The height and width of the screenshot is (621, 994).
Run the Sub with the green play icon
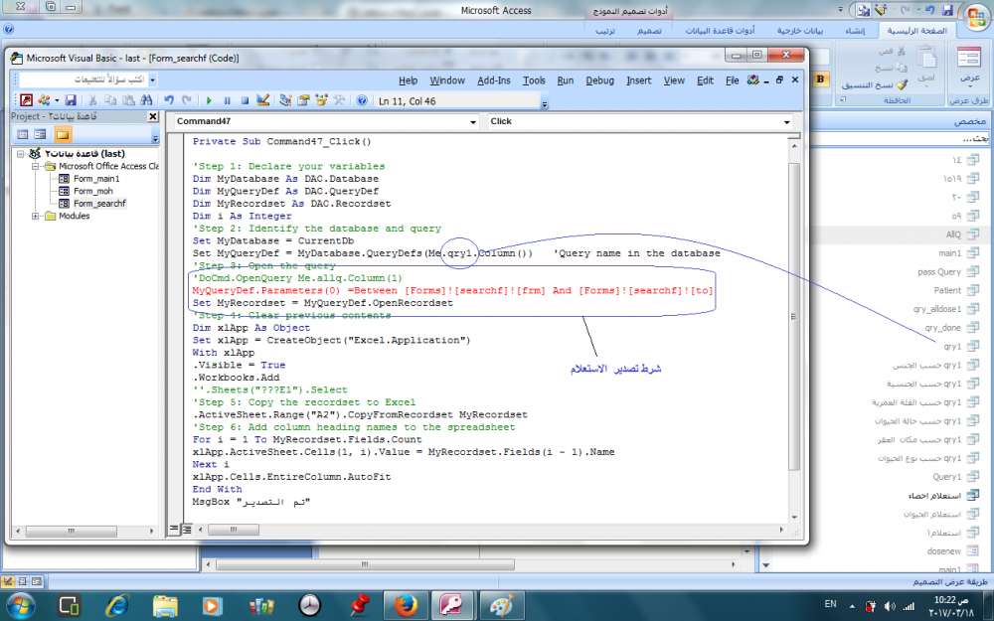point(209,100)
